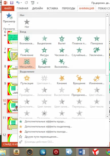Pick the Вращение entrance animation
110x156 pixels.
click(44, 63)
